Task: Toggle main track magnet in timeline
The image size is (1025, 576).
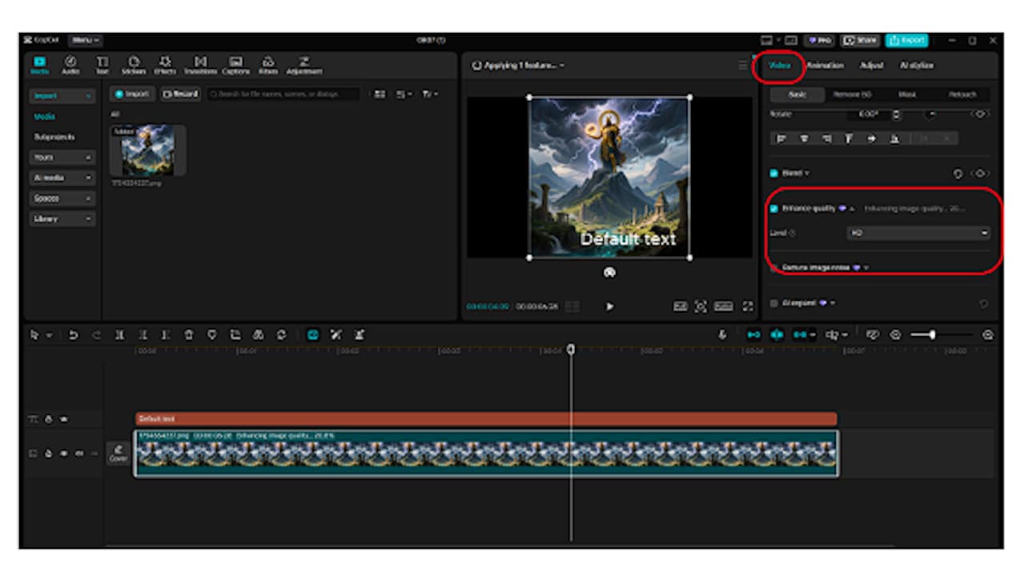Action: tap(754, 335)
